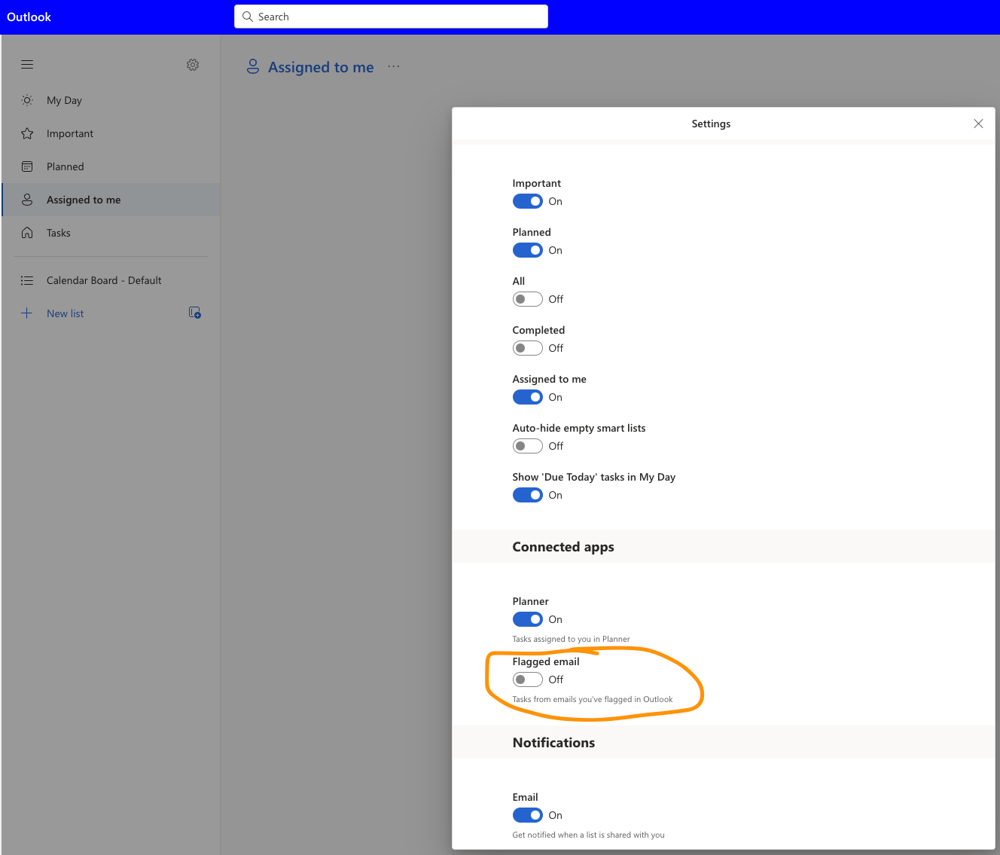Open the settings gear icon
The width and height of the screenshot is (1000, 855).
193,65
